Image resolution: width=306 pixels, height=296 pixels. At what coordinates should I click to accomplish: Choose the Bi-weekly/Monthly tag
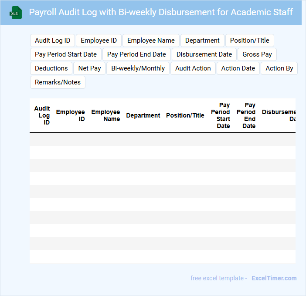[138, 68]
